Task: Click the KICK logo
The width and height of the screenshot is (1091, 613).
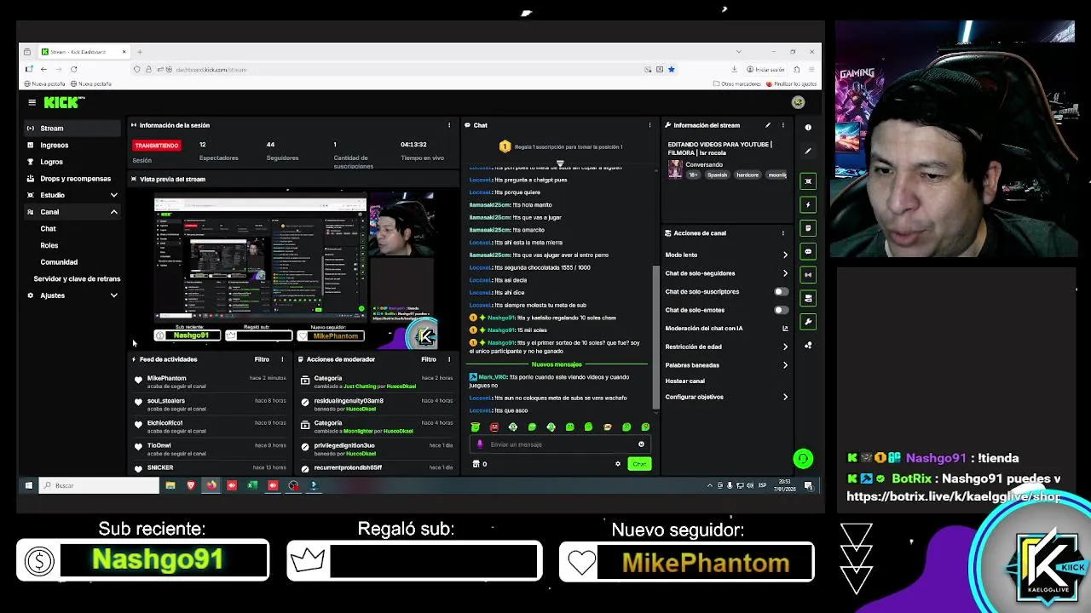Action: 63,102
